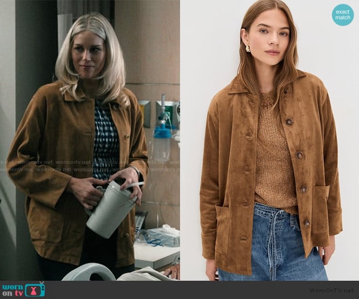Open the TV show scene photo
Viewport: 359px width, 299px height.
(x=90, y=140)
